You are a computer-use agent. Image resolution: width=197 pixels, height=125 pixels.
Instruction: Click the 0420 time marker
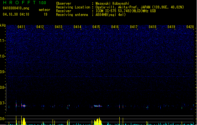190,27
